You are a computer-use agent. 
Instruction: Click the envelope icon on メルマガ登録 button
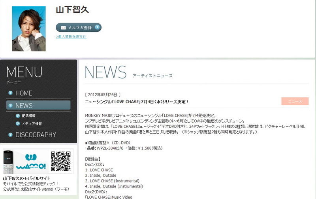coord(63,28)
